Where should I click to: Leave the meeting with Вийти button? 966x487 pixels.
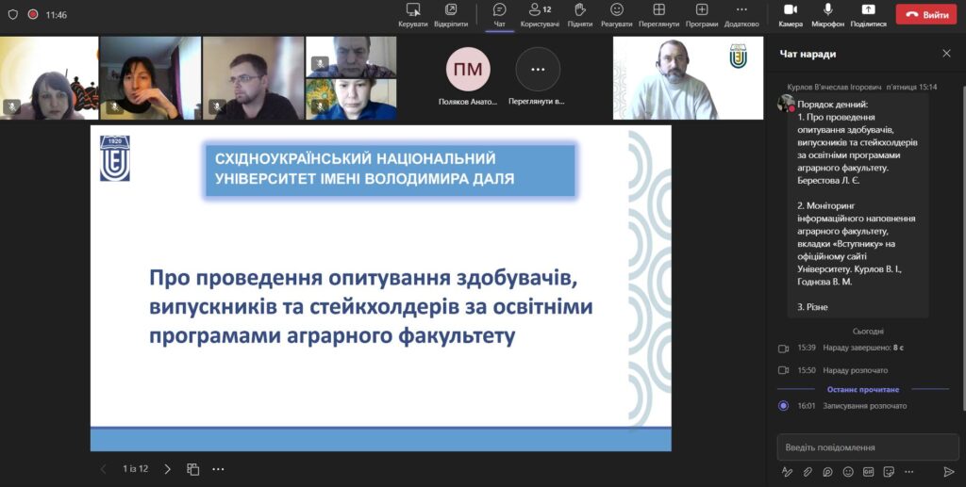(925, 15)
